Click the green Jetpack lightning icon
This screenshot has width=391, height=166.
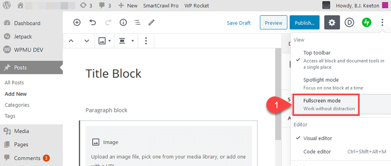(366, 22)
